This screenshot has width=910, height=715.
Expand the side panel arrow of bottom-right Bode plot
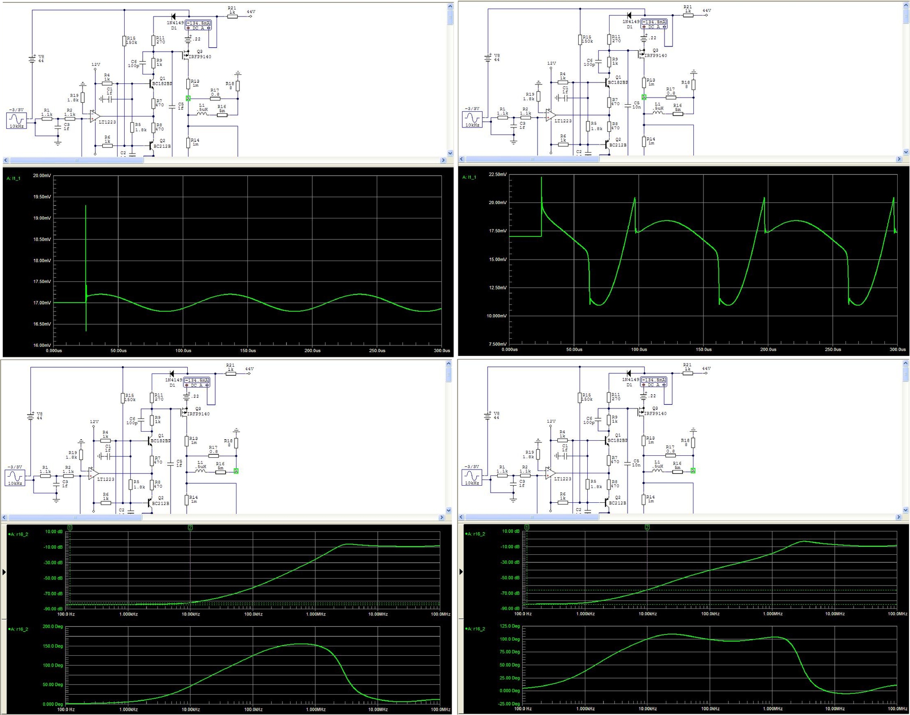(x=461, y=572)
